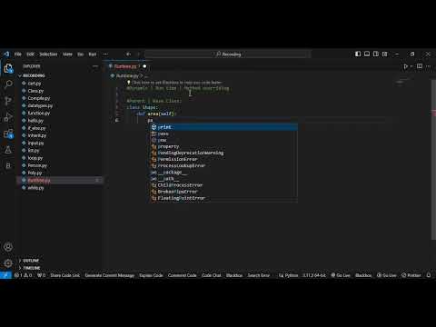Screen dimensions: 436x327
Task: Open the Accounts icon
Action: pos(8,247)
